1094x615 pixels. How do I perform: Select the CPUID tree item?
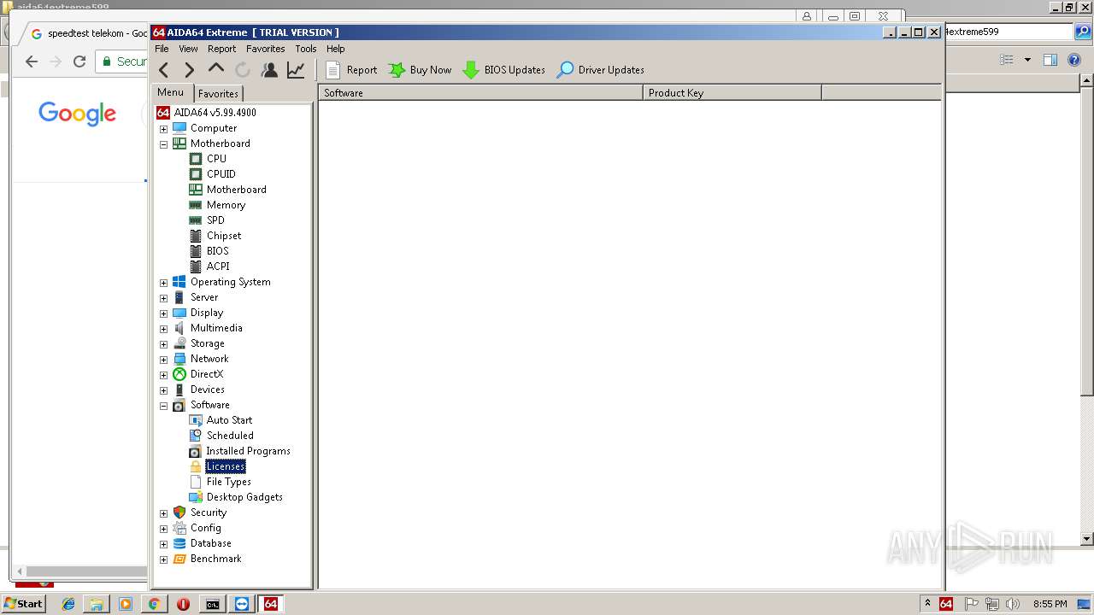(221, 174)
